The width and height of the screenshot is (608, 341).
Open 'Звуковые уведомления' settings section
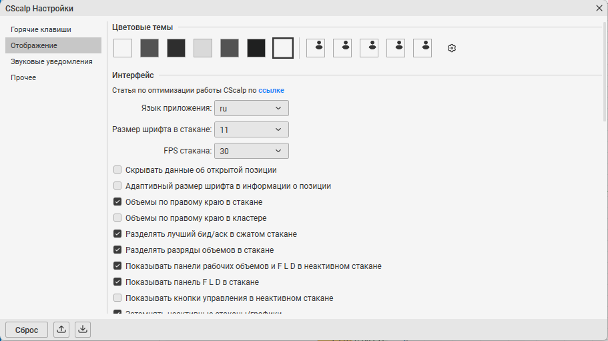click(51, 61)
